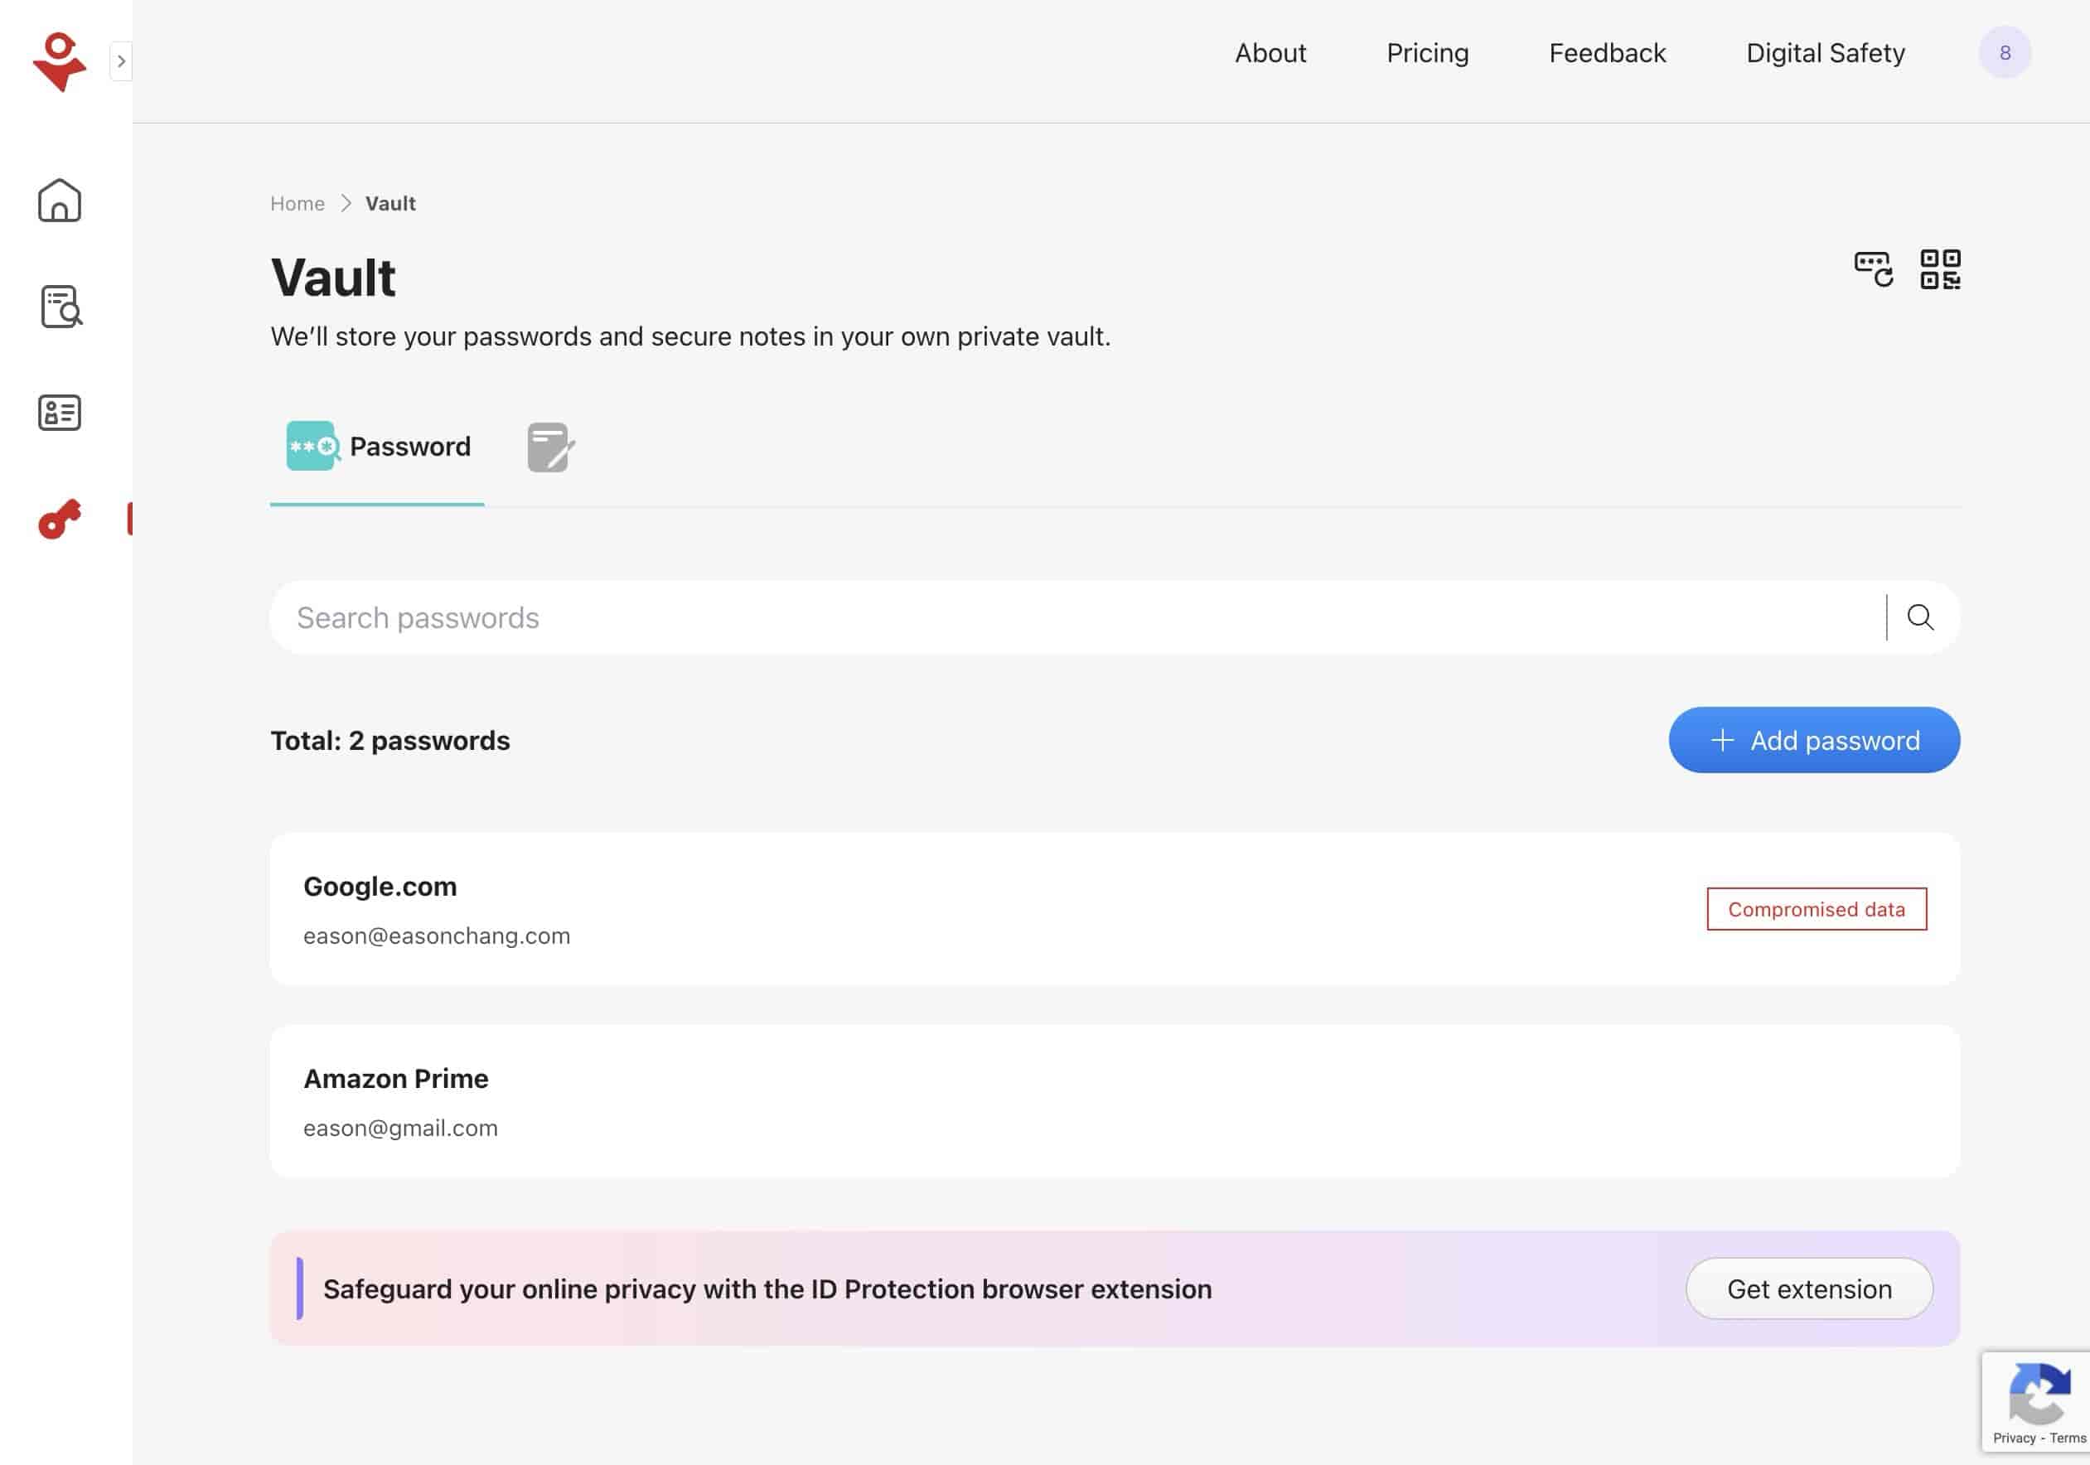The height and width of the screenshot is (1465, 2090).
Task: Click the password key sidebar icon
Action: tap(59, 517)
